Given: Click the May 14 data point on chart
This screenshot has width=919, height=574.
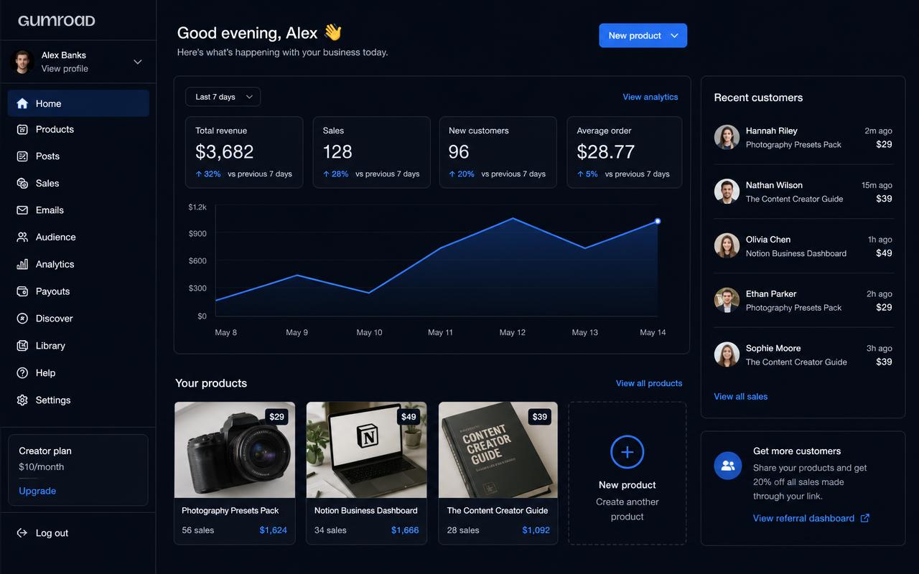Looking at the screenshot, I should click(x=658, y=221).
